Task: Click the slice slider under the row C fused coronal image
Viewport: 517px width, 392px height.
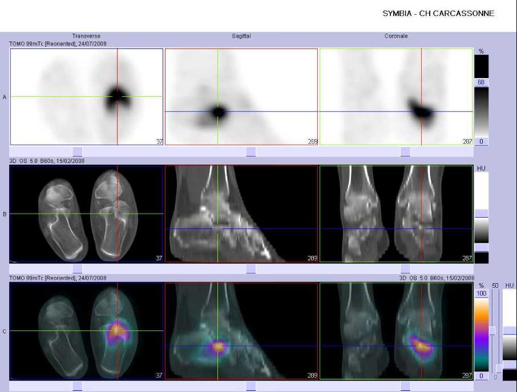Action: (x=405, y=386)
